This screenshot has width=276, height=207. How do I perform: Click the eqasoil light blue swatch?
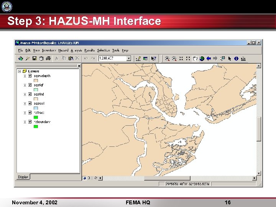(x=36, y=108)
